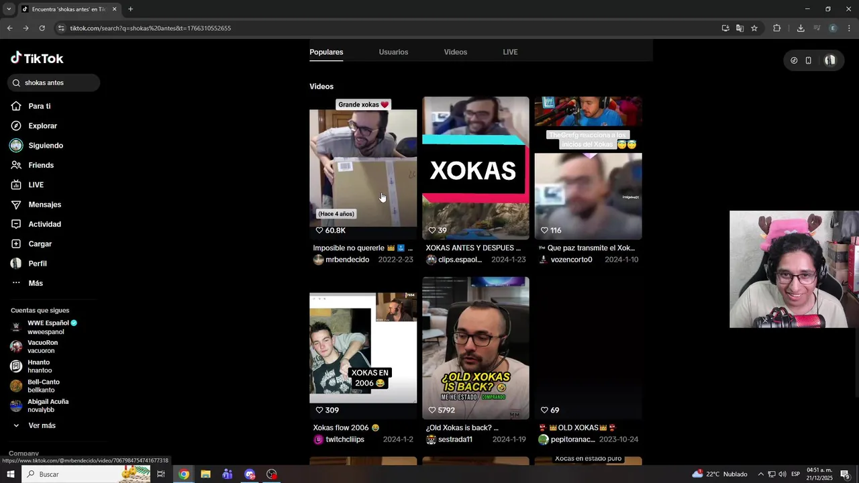Screen dimensions: 859x483
Task: Open the TikTok profile avatar menu
Action: tap(830, 60)
